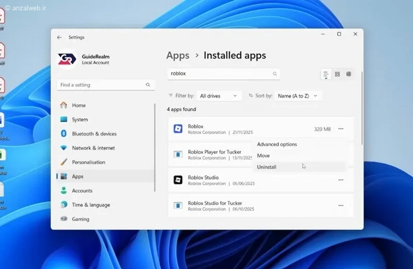The height and width of the screenshot is (269, 413).
Task: Click the Roblox Player for Tucker icon
Action: tap(178, 154)
